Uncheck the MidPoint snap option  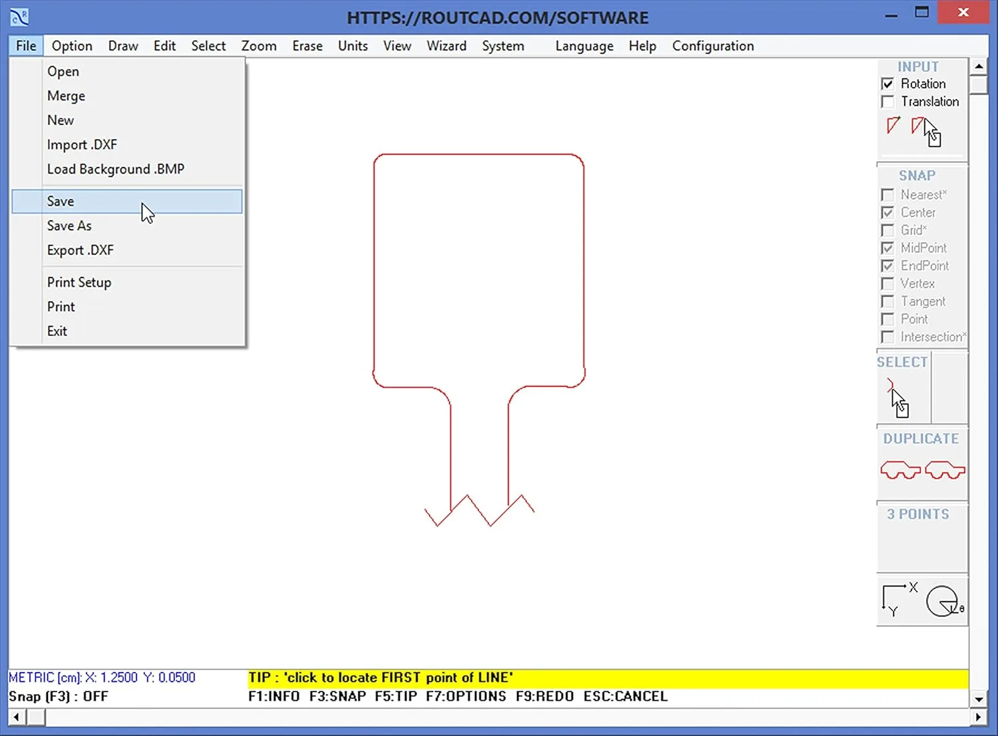(888, 248)
